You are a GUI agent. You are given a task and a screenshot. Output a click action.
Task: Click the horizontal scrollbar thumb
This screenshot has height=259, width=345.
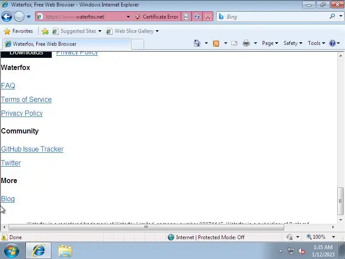146,227
